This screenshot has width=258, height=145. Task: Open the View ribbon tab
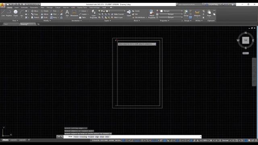(42, 8)
